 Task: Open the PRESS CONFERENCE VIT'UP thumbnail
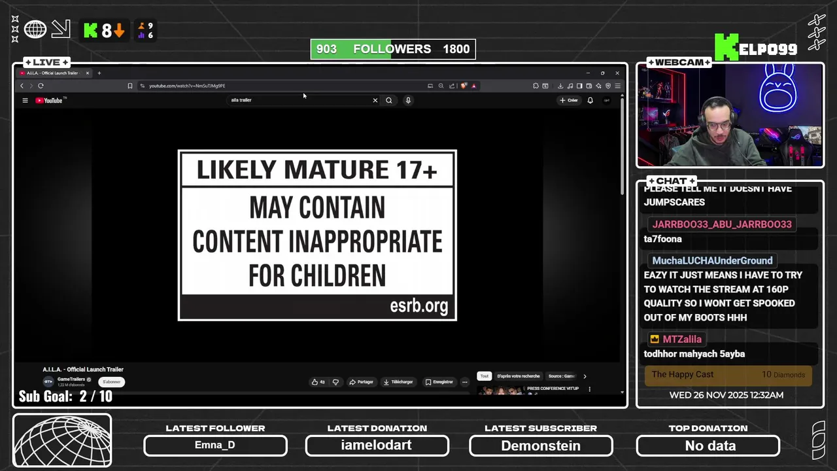pyautogui.click(x=500, y=390)
